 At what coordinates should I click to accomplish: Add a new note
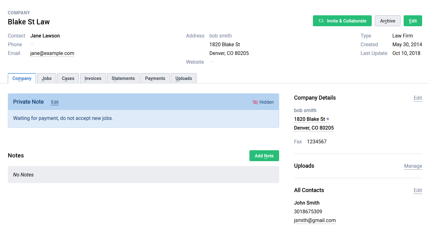click(264, 156)
